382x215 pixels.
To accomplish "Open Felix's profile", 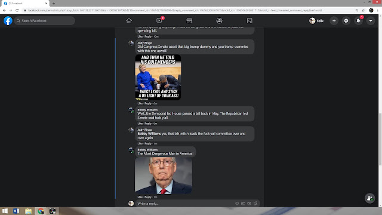I will click(x=316, y=21).
